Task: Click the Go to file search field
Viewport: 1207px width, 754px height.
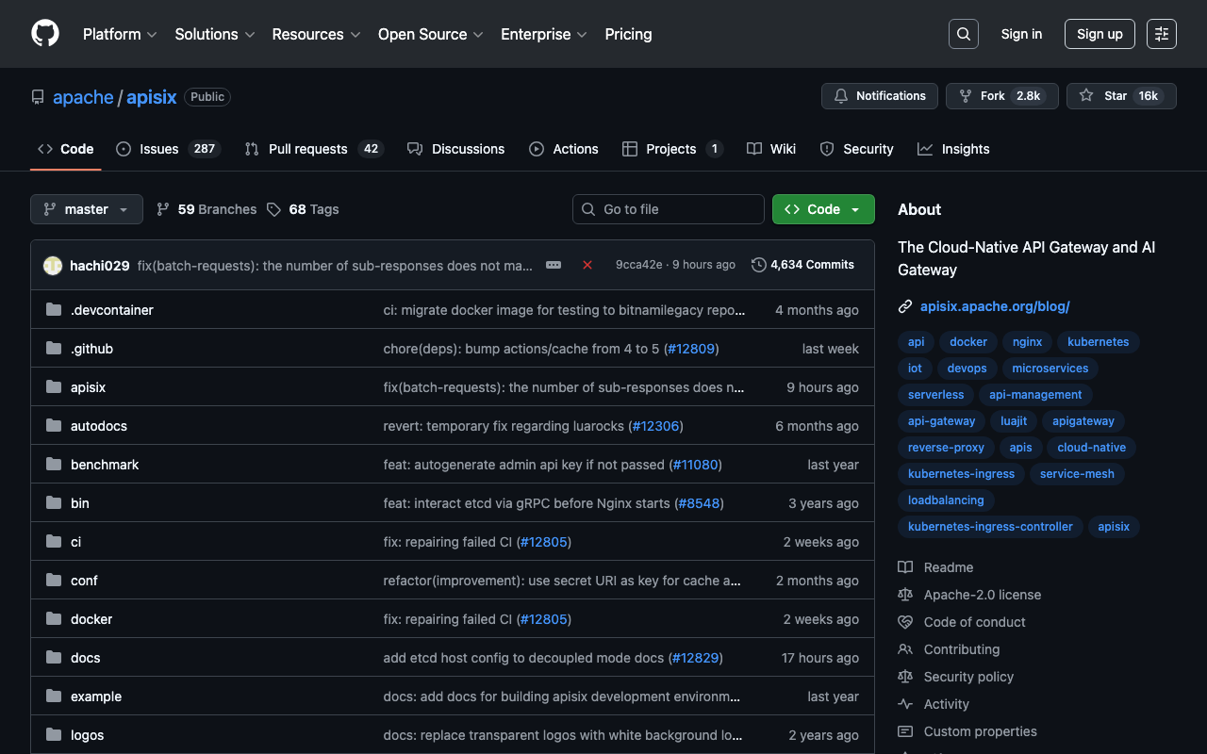Action: tap(669, 209)
